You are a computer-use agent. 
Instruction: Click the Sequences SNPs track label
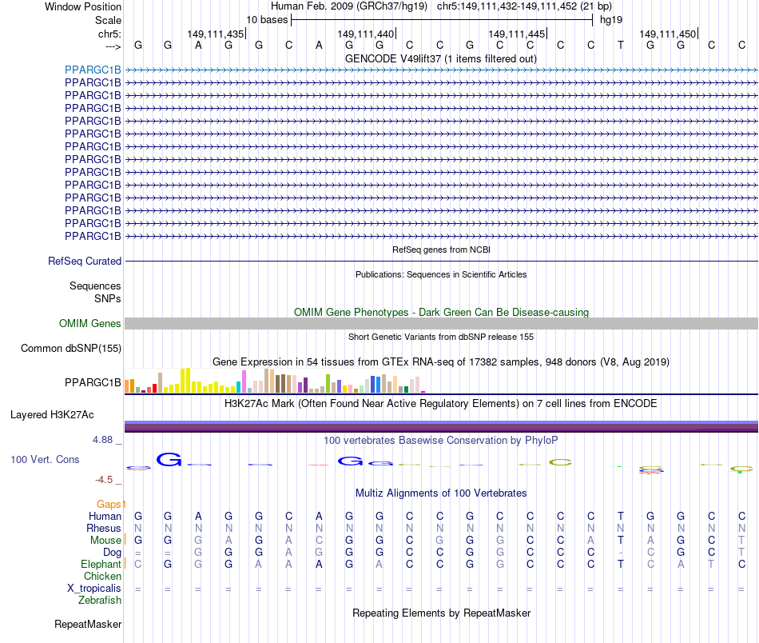coord(95,292)
